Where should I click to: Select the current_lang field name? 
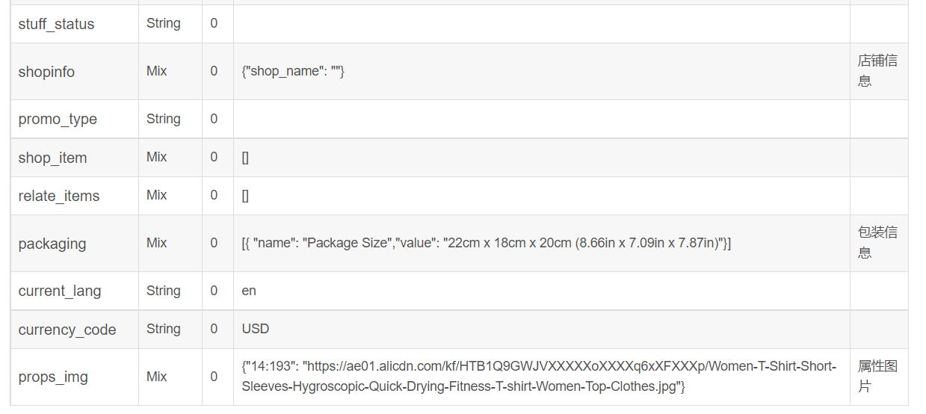(59, 291)
